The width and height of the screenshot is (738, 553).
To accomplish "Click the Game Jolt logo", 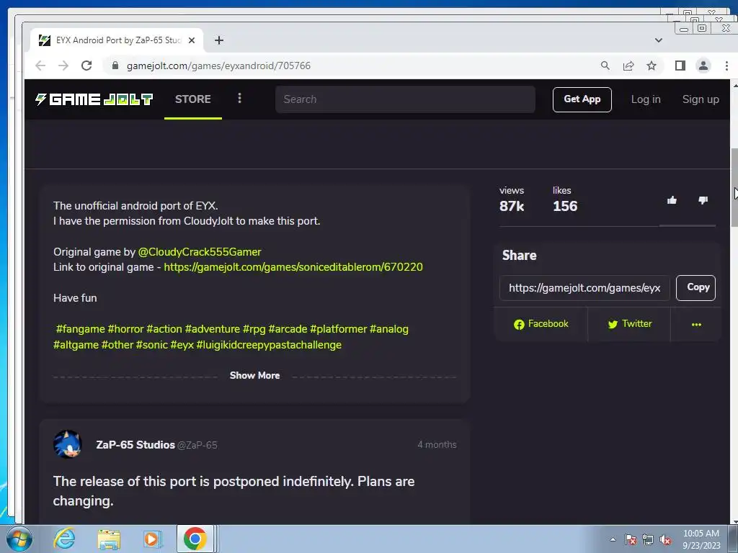I will point(94,99).
